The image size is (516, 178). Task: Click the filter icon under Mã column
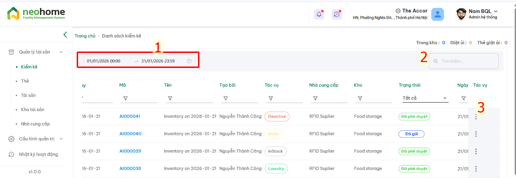(126, 99)
